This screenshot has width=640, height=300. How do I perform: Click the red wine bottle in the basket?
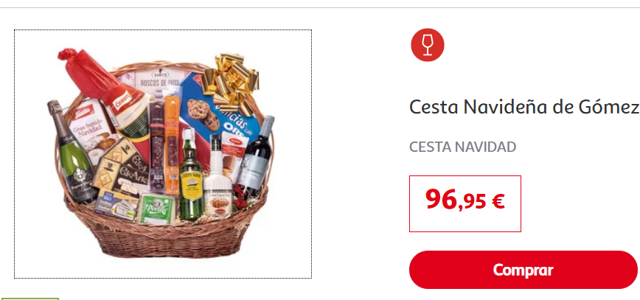point(257,156)
